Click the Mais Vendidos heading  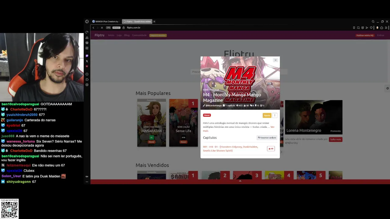coord(152,165)
